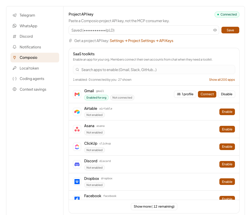
Task: Enable the Discord toolkit
Action: pyautogui.click(x=227, y=164)
